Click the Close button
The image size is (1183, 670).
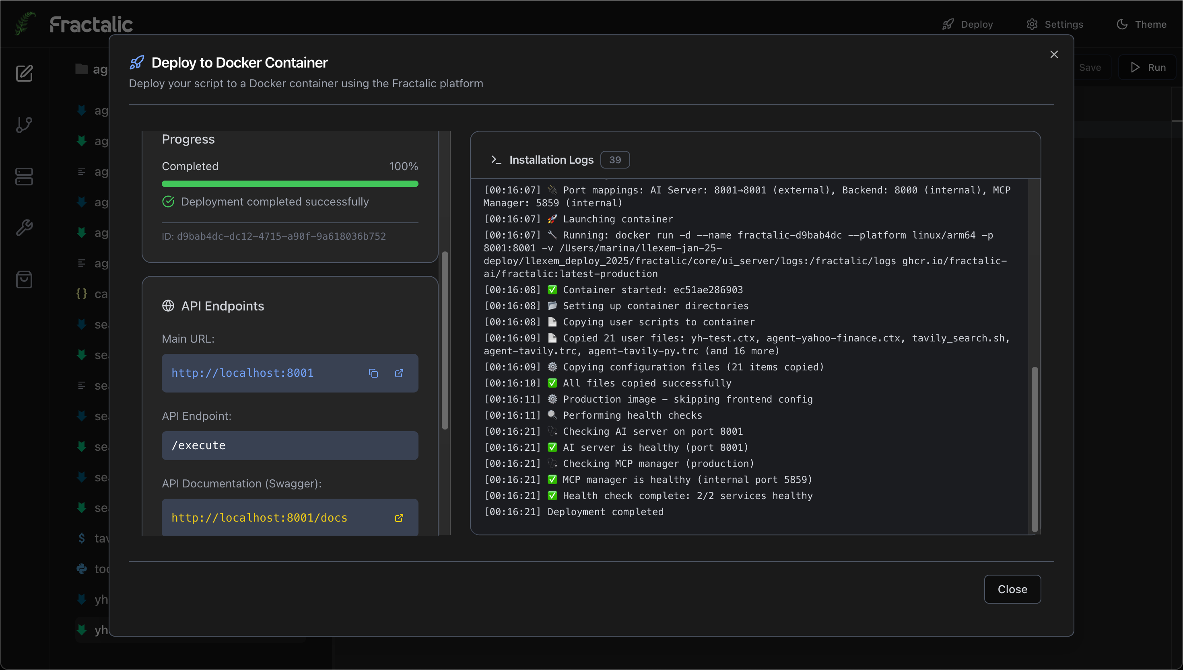[x=1012, y=589]
